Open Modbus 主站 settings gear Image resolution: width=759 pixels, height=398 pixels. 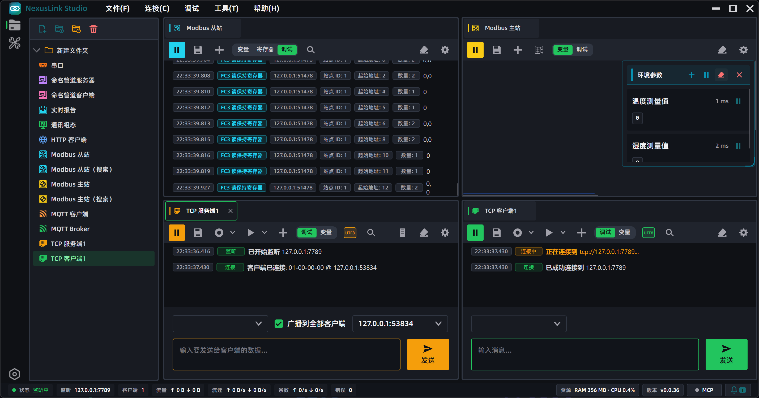(x=743, y=50)
